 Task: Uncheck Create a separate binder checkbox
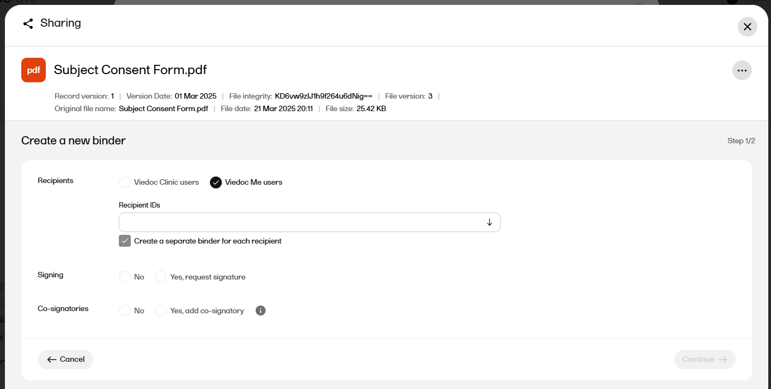pos(125,241)
